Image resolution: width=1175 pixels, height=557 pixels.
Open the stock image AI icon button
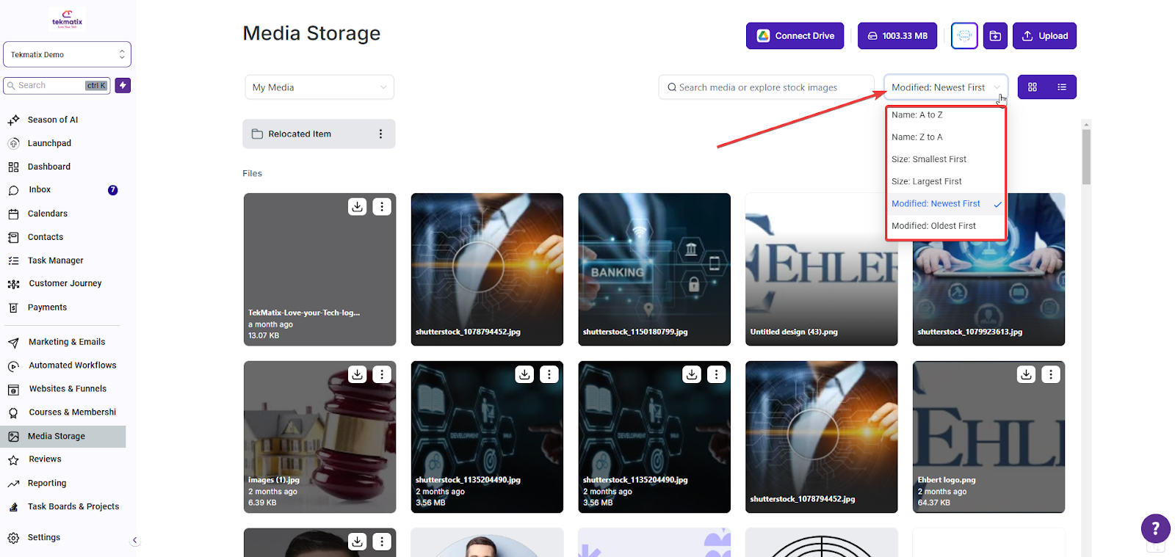click(x=964, y=36)
